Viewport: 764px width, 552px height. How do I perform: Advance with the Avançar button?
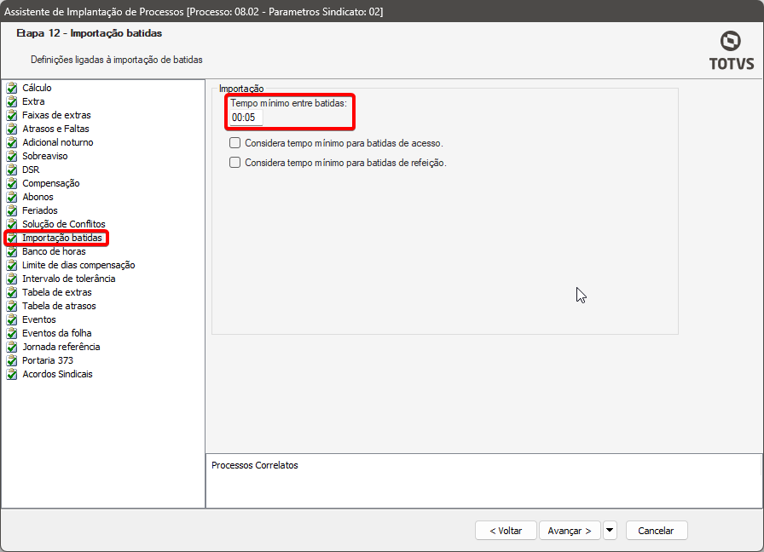[570, 531]
